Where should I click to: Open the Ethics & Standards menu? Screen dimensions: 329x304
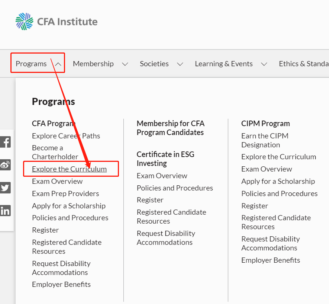tap(303, 64)
